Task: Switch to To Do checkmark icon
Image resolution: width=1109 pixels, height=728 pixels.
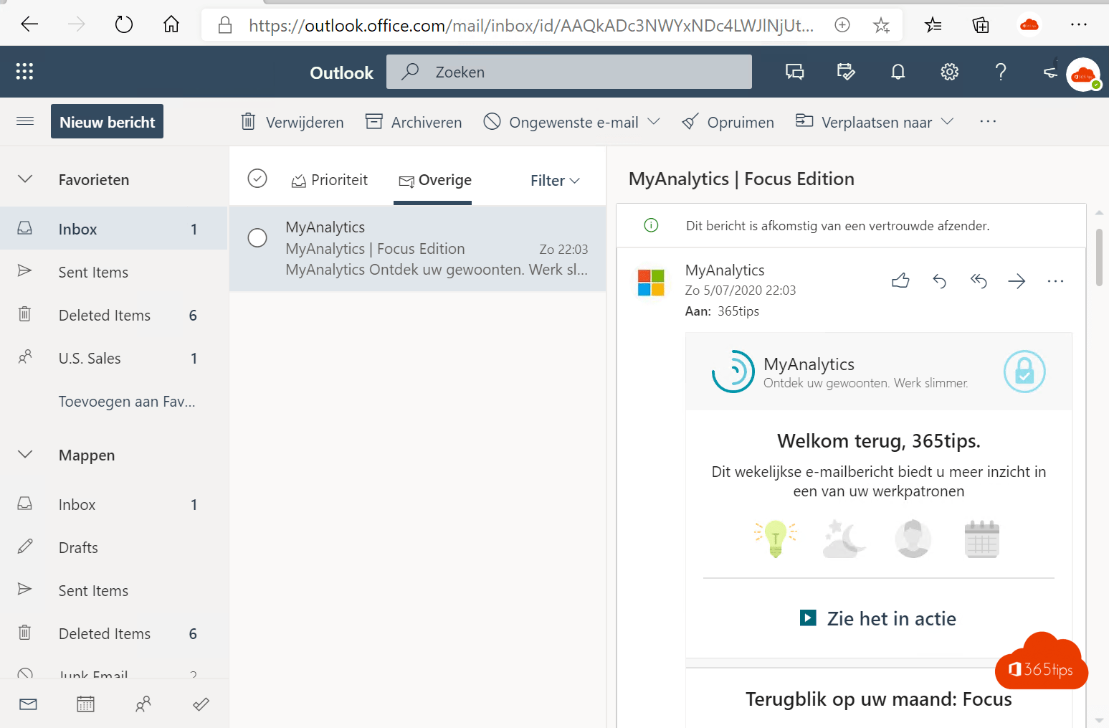Action: coord(201,704)
